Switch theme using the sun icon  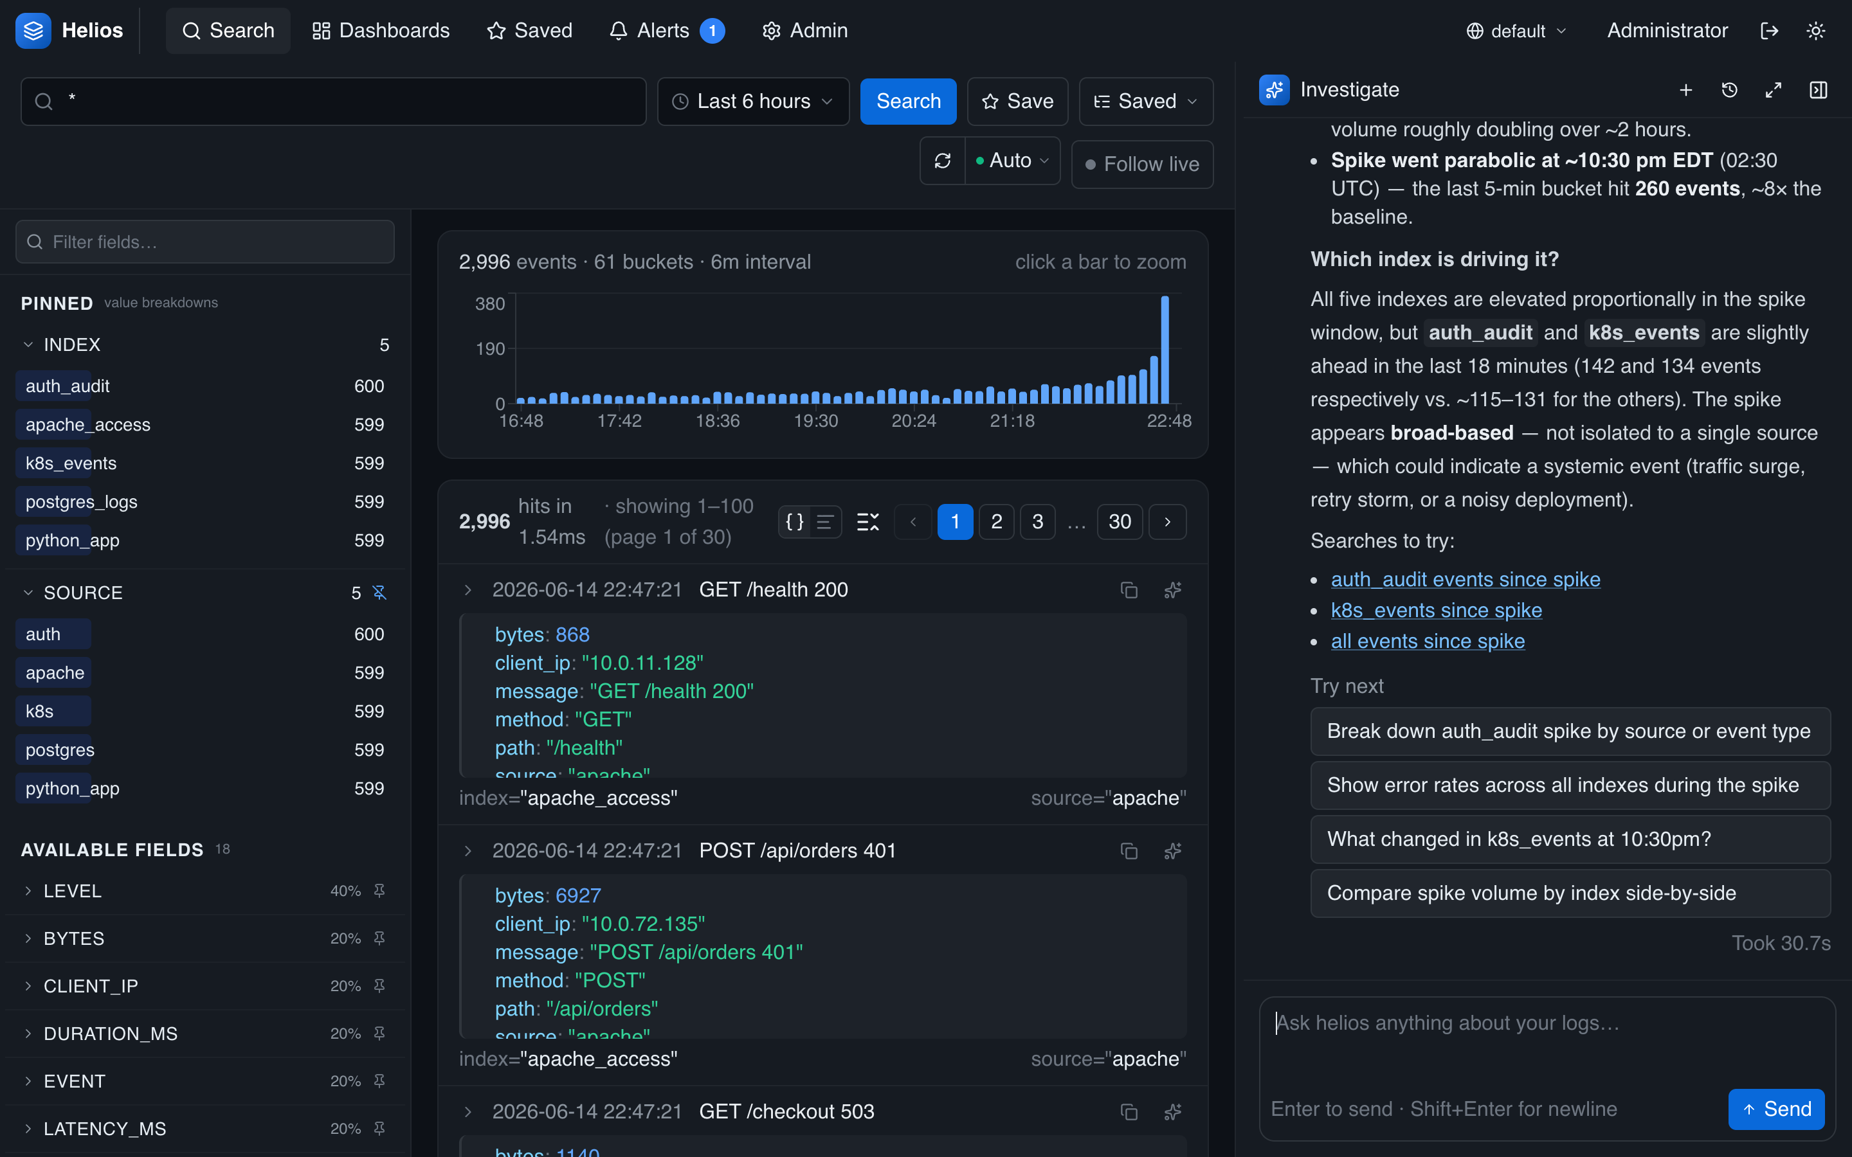point(1816,31)
